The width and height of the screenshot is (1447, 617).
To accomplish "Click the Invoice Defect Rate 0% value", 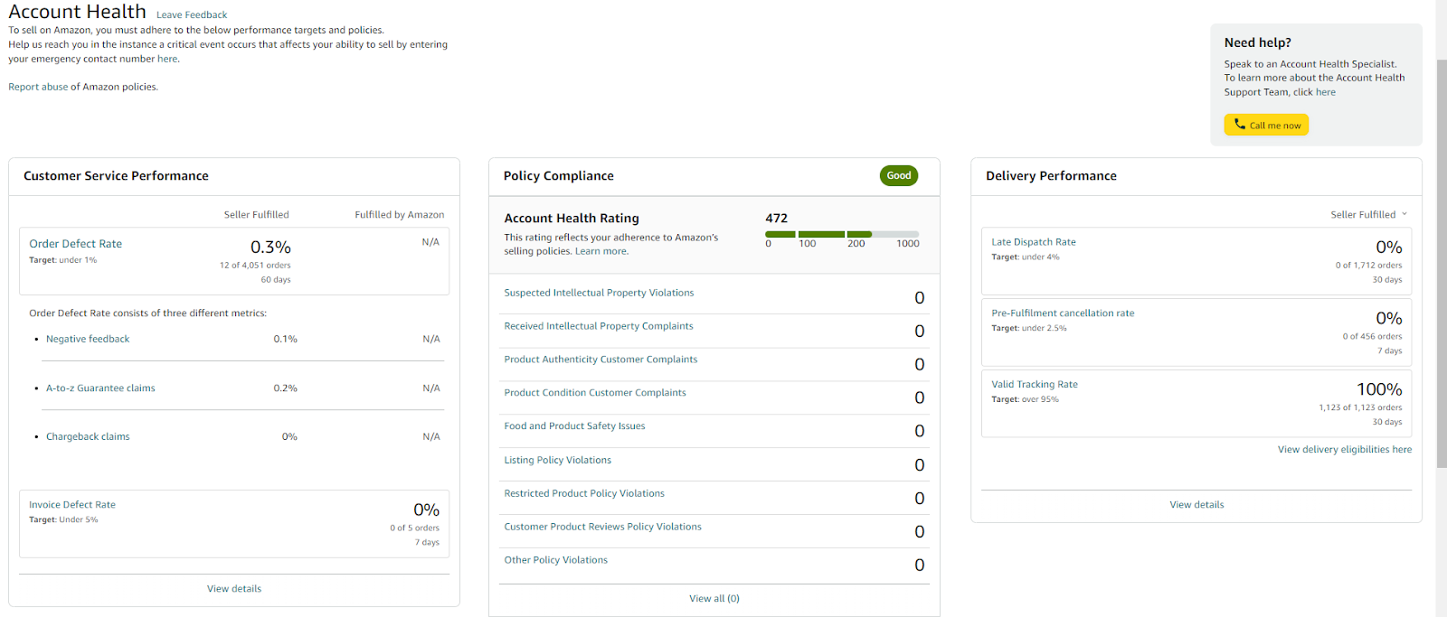I will click(x=426, y=510).
